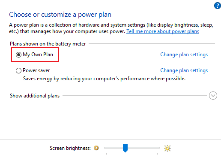The width and height of the screenshot is (221, 158).
Task: Click the 'Plans shown on the battery meter' label
Action: coord(48,44)
